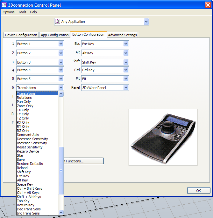Click the 3Dconnexion title bar icon
The height and width of the screenshot is (218, 213).
(4, 5)
